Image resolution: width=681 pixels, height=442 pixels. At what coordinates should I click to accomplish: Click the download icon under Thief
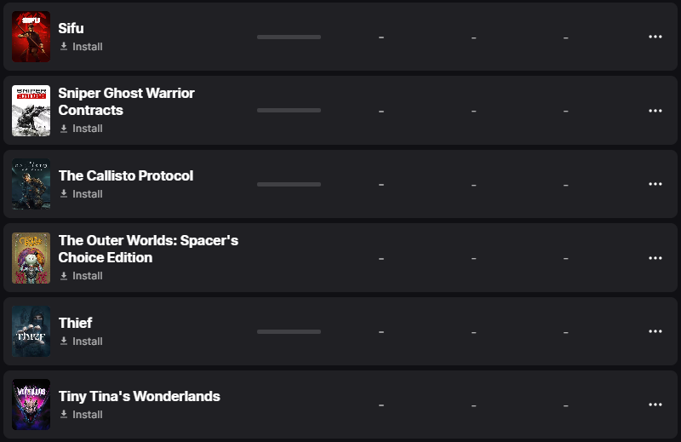click(x=64, y=341)
